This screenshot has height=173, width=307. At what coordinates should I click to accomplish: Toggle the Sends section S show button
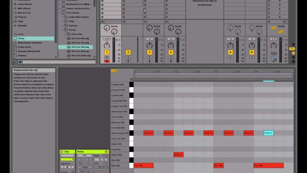(x=291, y=49)
